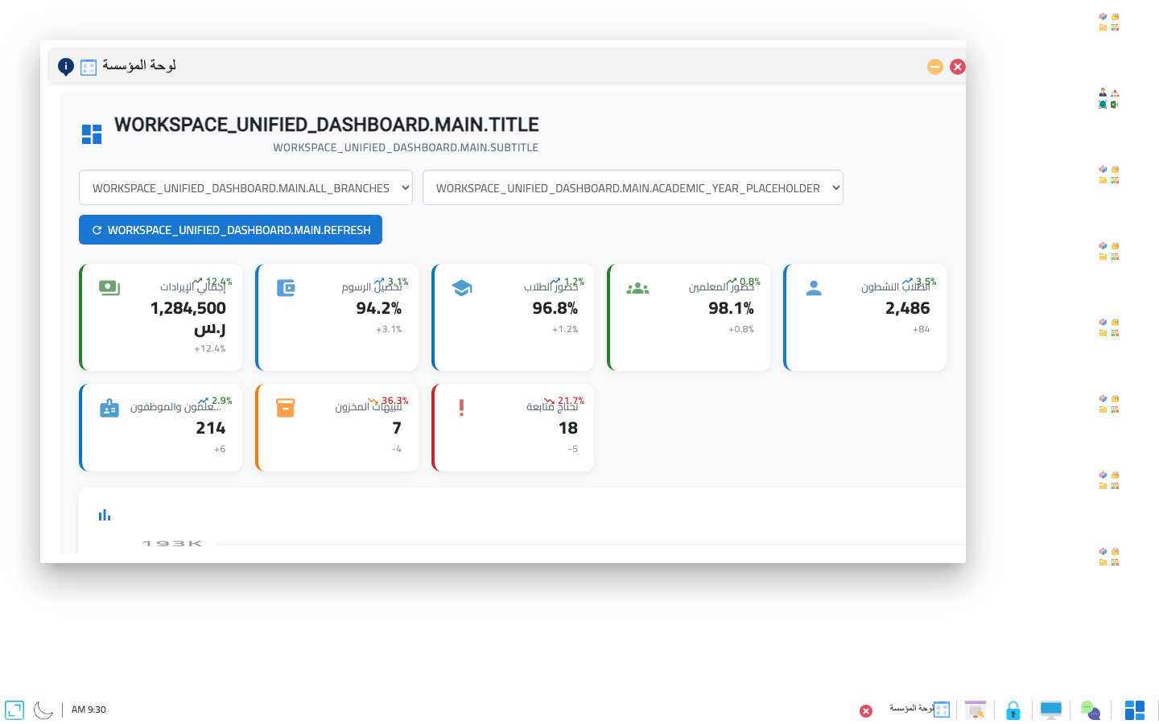The height and width of the screenshot is (724, 1159).
Task: Click the +84 change under active students
Action: pos(922,329)
